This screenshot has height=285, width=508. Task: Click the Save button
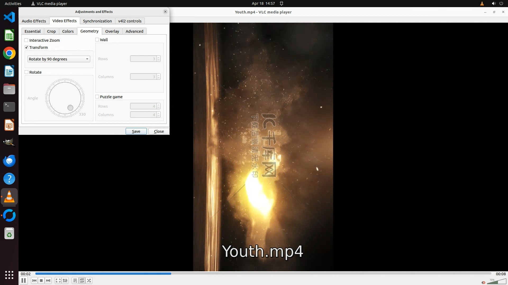click(136, 131)
